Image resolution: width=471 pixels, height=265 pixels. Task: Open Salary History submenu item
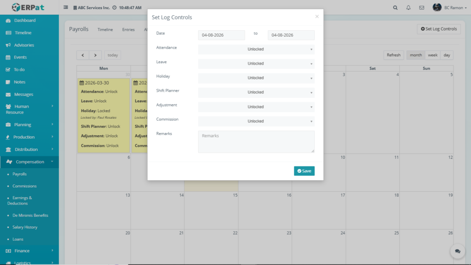coord(25,227)
